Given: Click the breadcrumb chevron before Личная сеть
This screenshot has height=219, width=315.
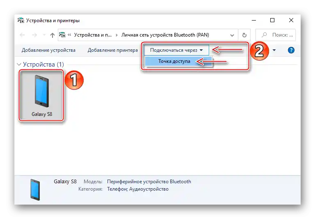Looking at the screenshot, I should point(116,35).
